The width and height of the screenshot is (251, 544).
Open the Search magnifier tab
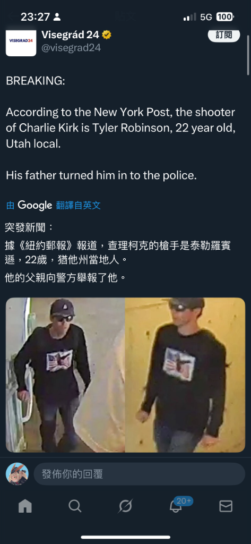75,506
